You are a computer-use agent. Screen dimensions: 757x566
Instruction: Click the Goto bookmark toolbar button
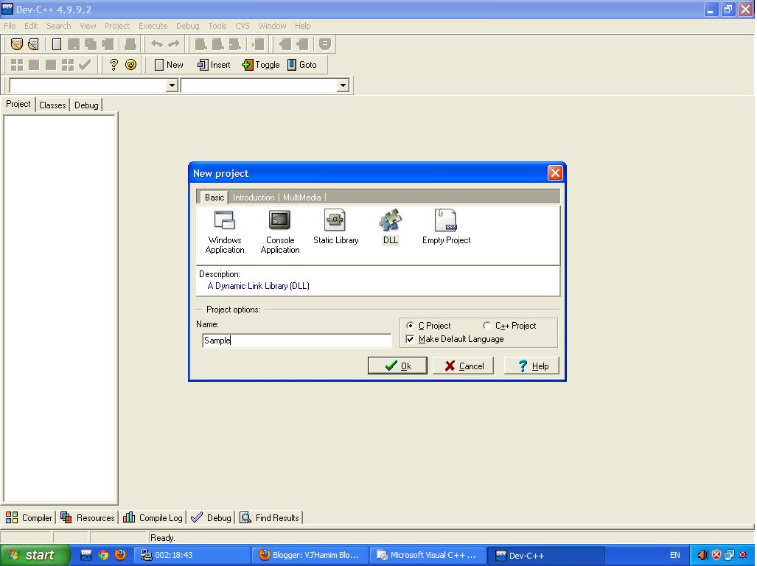pos(302,65)
